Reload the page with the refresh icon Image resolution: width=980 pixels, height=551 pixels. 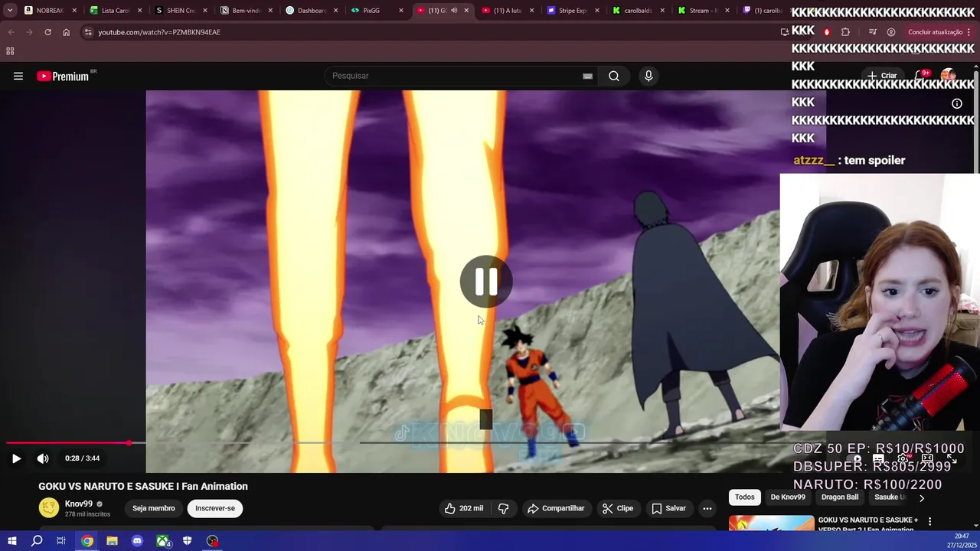pyautogui.click(x=47, y=32)
